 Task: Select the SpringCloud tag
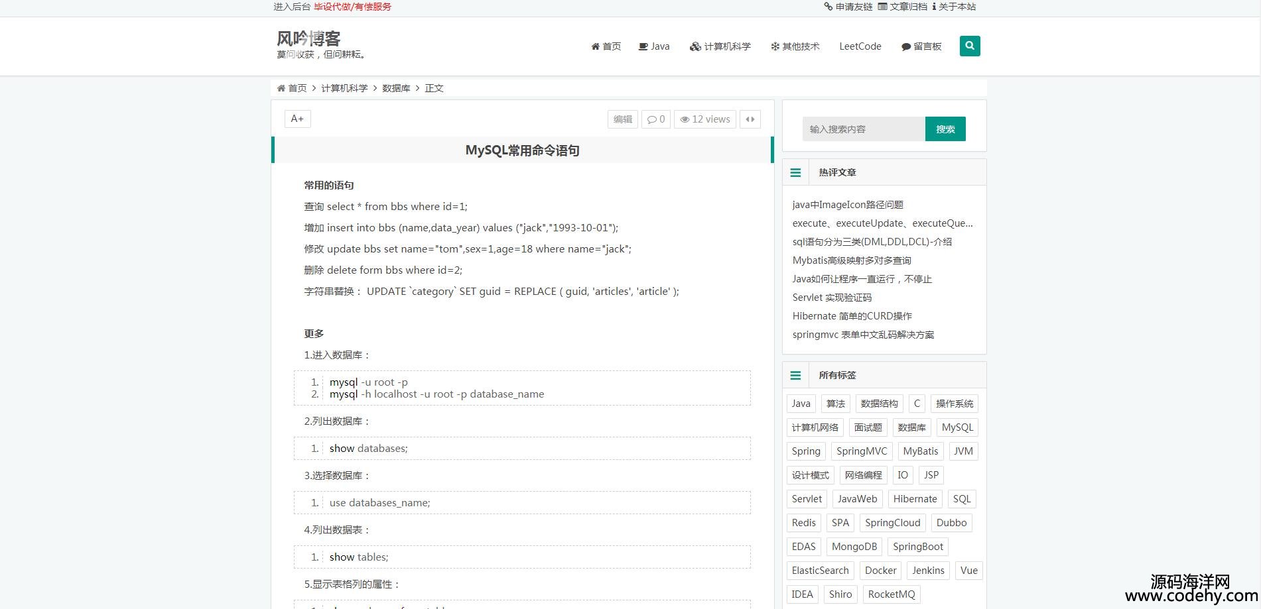pos(893,523)
